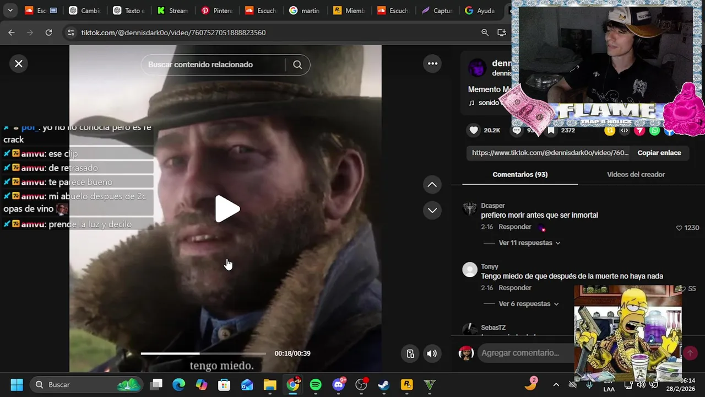705x397 pixels.
Task: Open creator's purple profile avatar
Action: [476, 68]
